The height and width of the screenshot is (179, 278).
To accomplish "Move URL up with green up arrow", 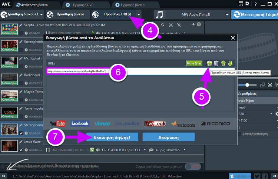I will pyautogui.click(x=223, y=63).
